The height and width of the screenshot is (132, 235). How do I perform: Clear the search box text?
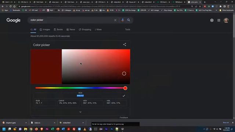pos(115,20)
